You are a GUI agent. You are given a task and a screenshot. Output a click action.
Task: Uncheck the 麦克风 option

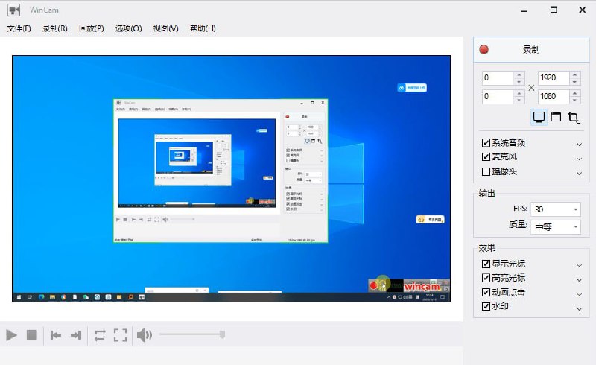[486, 158]
